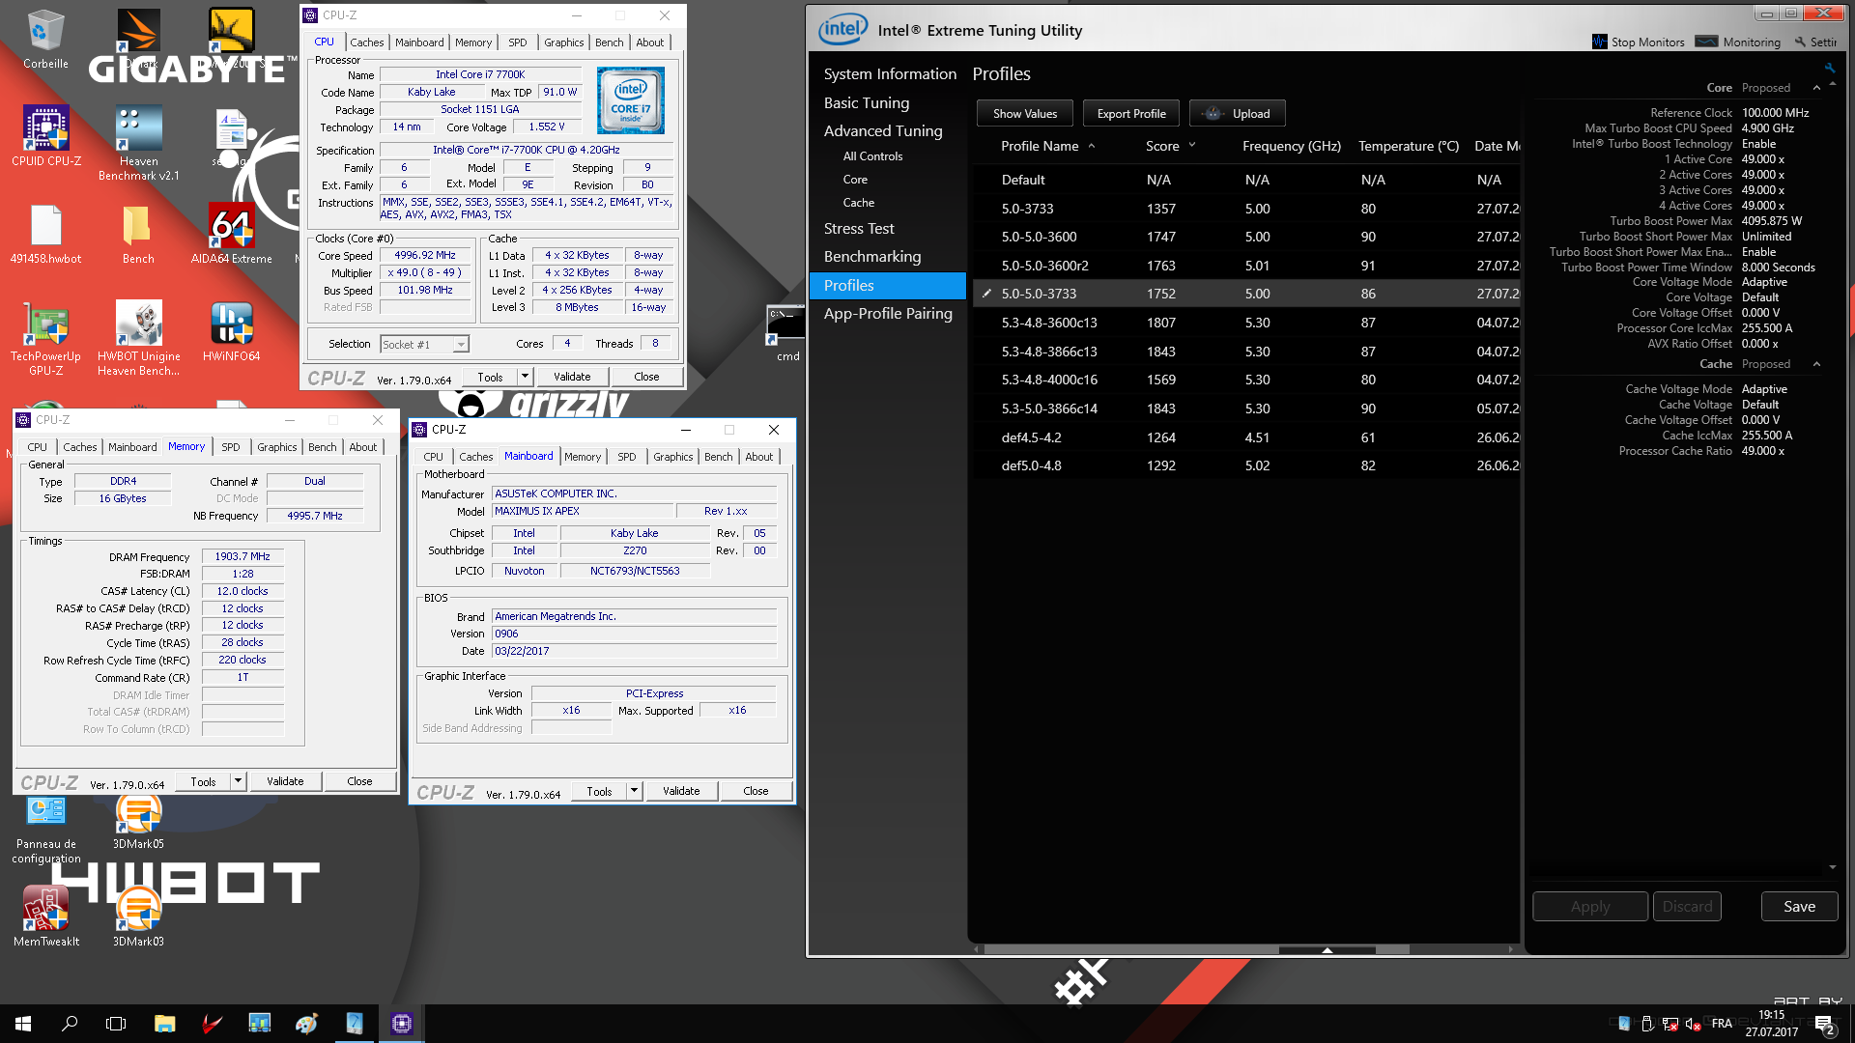Image resolution: width=1855 pixels, height=1043 pixels.
Task: Click the blue wrench icon above Core panel
Action: [1829, 68]
